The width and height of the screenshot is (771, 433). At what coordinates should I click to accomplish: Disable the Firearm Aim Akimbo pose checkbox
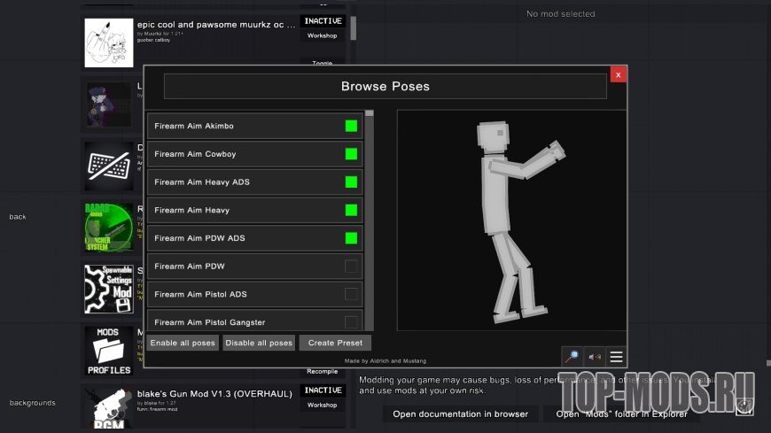pyautogui.click(x=351, y=126)
